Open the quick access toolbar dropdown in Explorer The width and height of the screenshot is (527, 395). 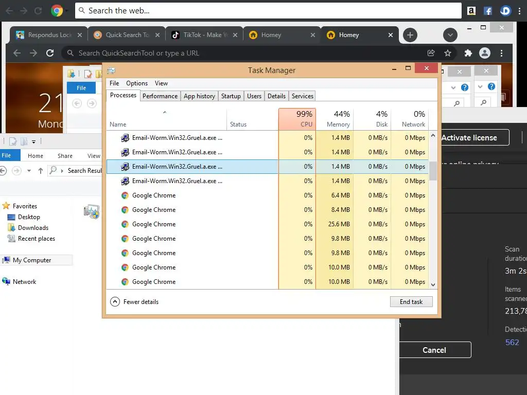coord(33,142)
